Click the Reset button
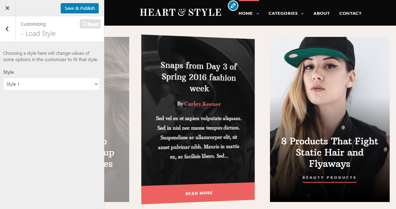This screenshot has height=209, width=396. (90, 24)
